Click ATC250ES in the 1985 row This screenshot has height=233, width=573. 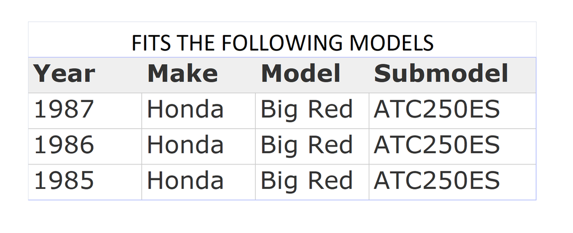click(436, 181)
